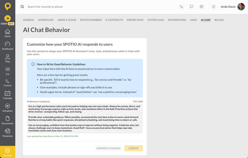248x158 pixels.
Task: Open Comms from the sidebar
Action: (x=7, y=83)
